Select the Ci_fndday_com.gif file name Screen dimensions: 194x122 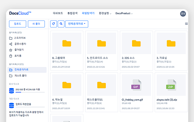coord(132,100)
